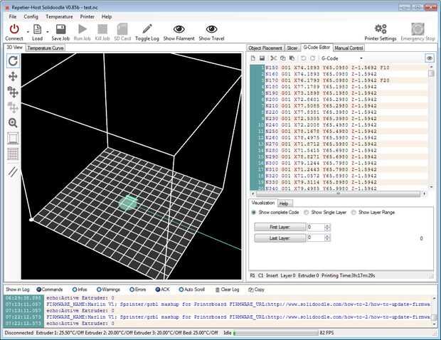Open the G-Code dropdown in editor
441x340 pixels.
361,58
